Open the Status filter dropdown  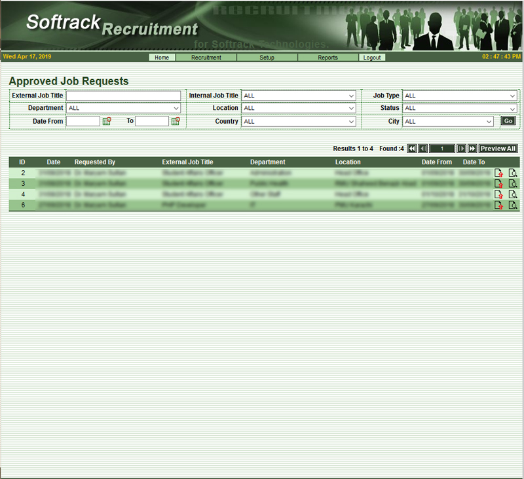click(x=460, y=108)
